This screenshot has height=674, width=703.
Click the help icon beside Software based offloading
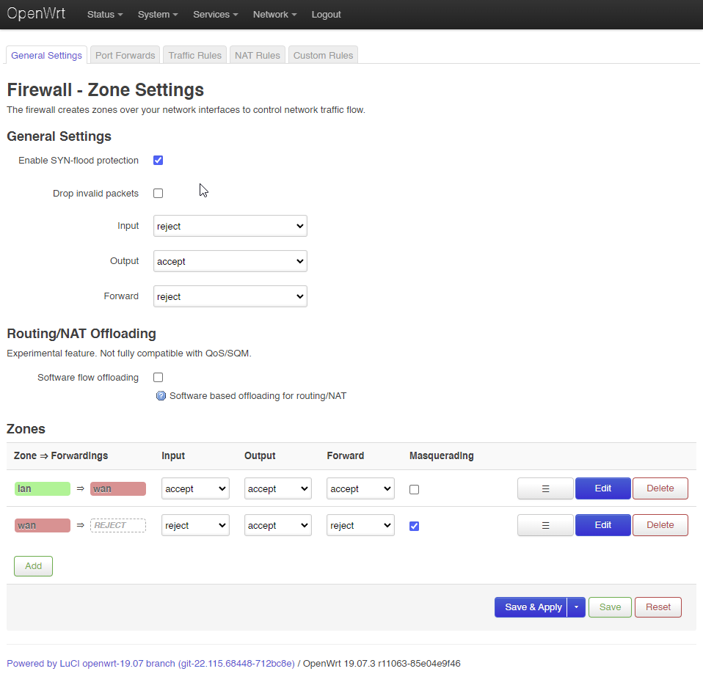pyautogui.click(x=161, y=396)
